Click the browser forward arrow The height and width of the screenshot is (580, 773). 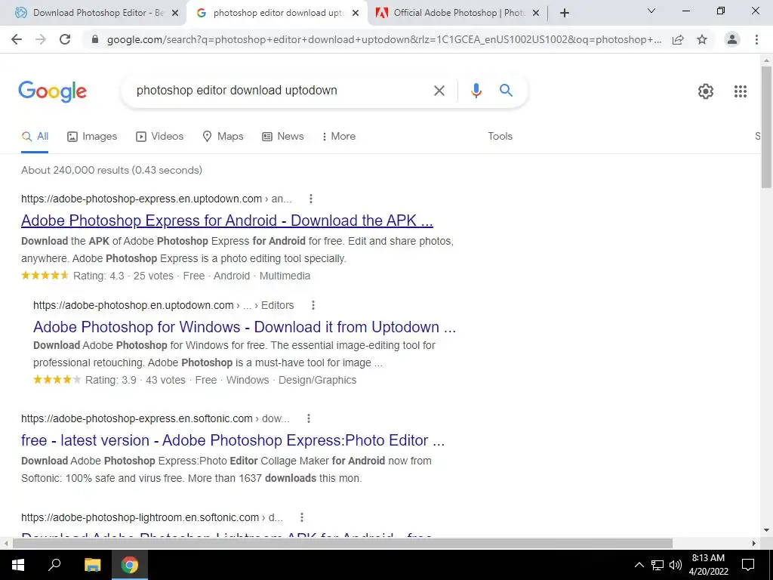point(41,39)
